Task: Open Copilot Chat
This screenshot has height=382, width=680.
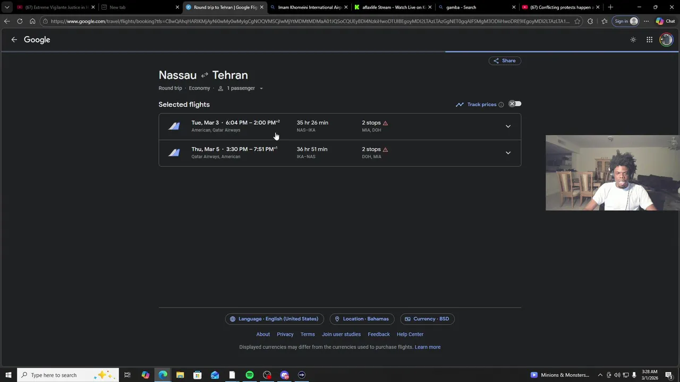Action: (x=667, y=21)
